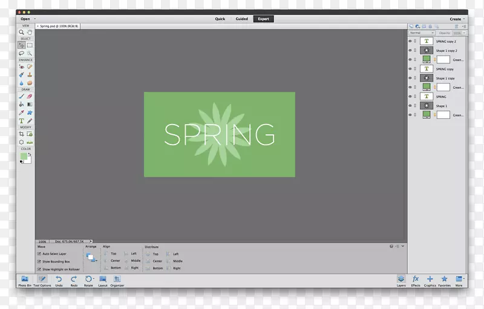The height and width of the screenshot is (309, 484).
Task: Select the Type tool
Action: point(21,121)
